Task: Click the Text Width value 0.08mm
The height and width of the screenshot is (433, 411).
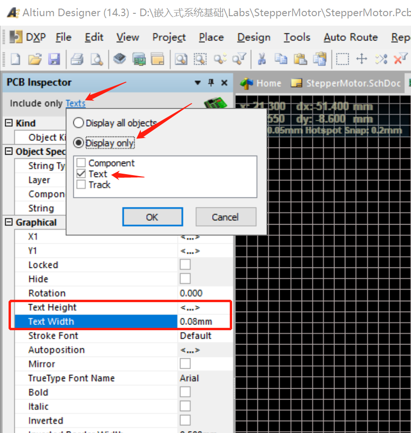Action: click(x=196, y=322)
